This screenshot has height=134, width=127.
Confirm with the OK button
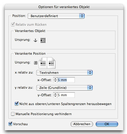click(x=107, y=124)
